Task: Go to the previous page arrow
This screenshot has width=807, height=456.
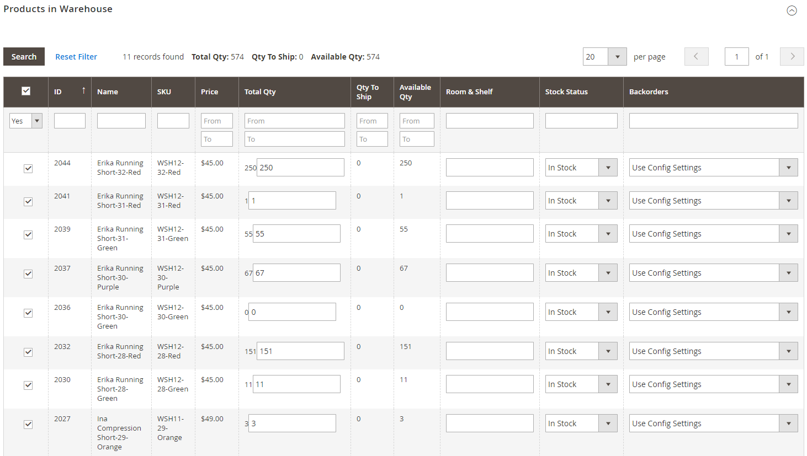Action: tap(696, 56)
